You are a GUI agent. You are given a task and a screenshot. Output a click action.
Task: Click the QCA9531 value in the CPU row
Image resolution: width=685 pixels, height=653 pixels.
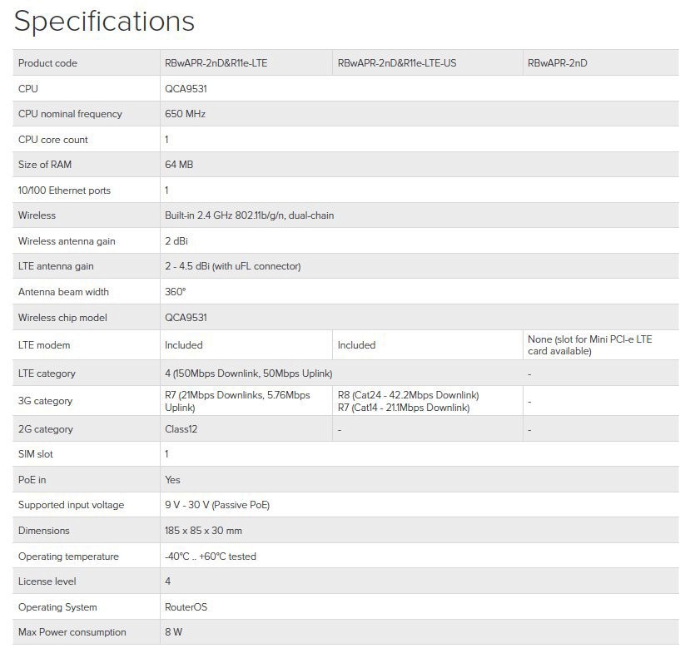[x=186, y=89]
